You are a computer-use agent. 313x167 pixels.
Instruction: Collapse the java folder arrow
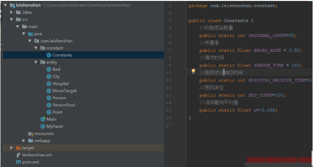[x=24, y=34]
